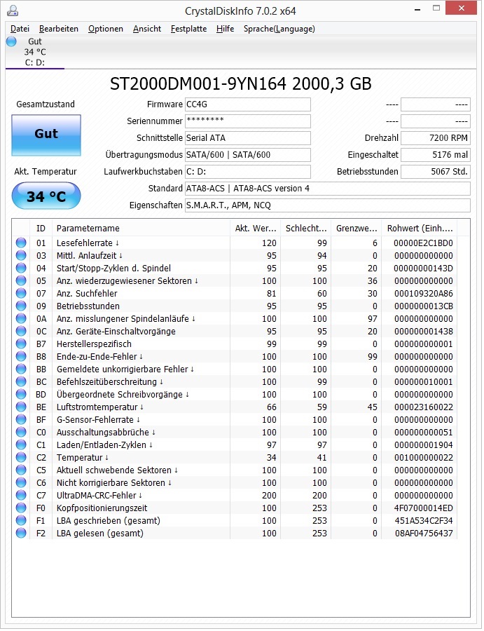The width and height of the screenshot is (484, 631).
Task: Click status orb for Lesefehlerrate row
Action: tap(21, 243)
